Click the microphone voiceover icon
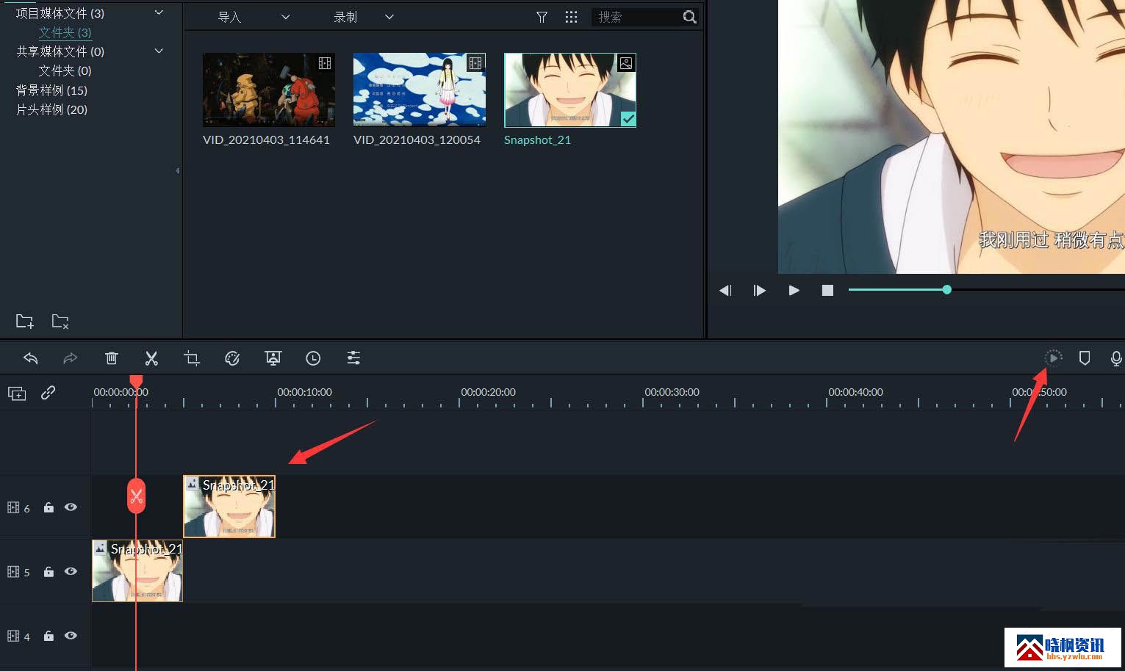 (x=1116, y=358)
